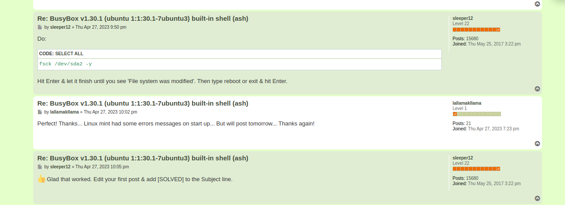Click the Level 22 rank bar in the fsck post
This screenshot has height=205, width=565.
coord(476,30)
